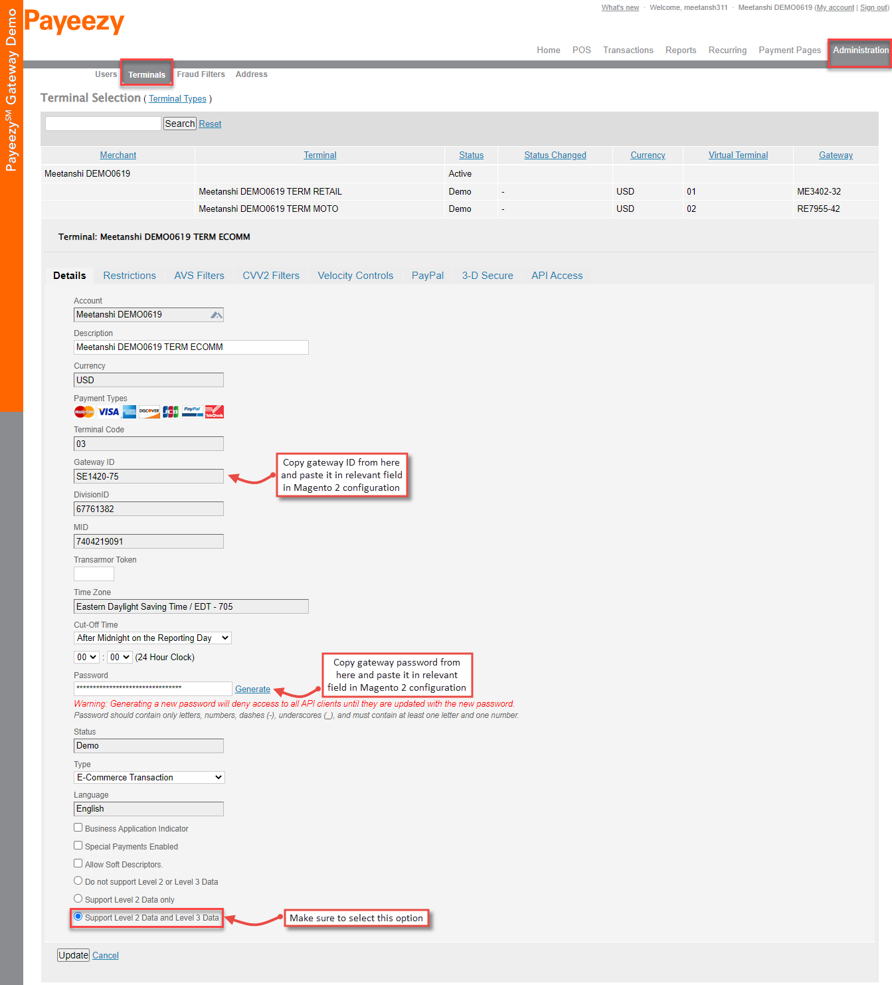The height and width of the screenshot is (985, 892).
Task: Click the TeleCheck payment icon
Action: (215, 412)
